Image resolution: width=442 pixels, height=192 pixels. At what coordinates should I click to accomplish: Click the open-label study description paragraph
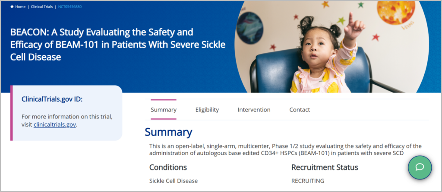point(285,150)
